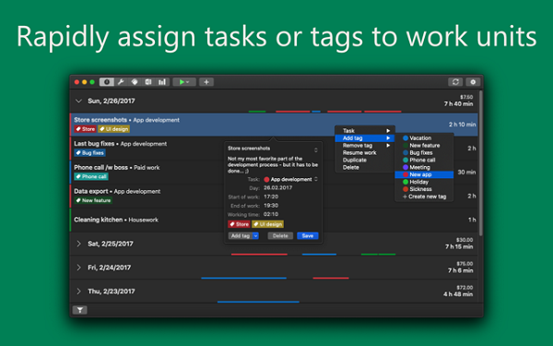The height and width of the screenshot is (346, 553).
Task: Select the New app tag
Action: point(424,174)
